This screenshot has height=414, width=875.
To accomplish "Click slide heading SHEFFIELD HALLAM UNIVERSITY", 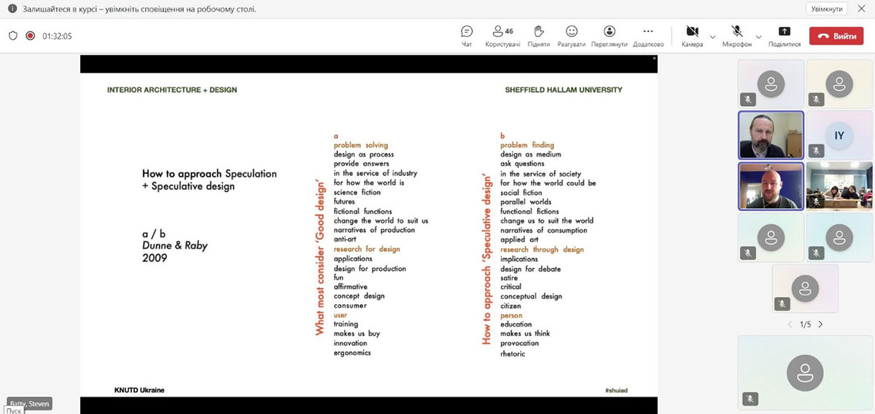I will pos(564,89).
